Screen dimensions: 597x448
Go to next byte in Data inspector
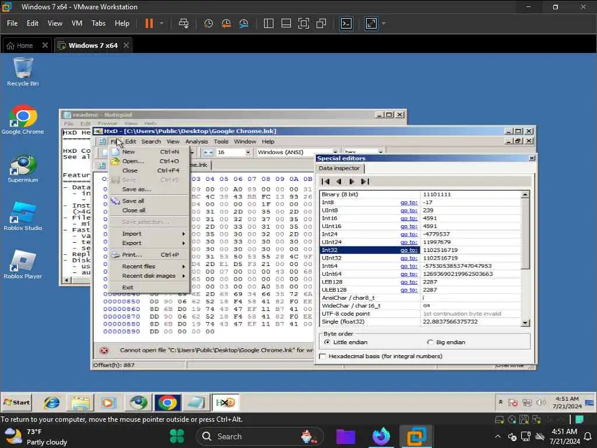click(352, 182)
